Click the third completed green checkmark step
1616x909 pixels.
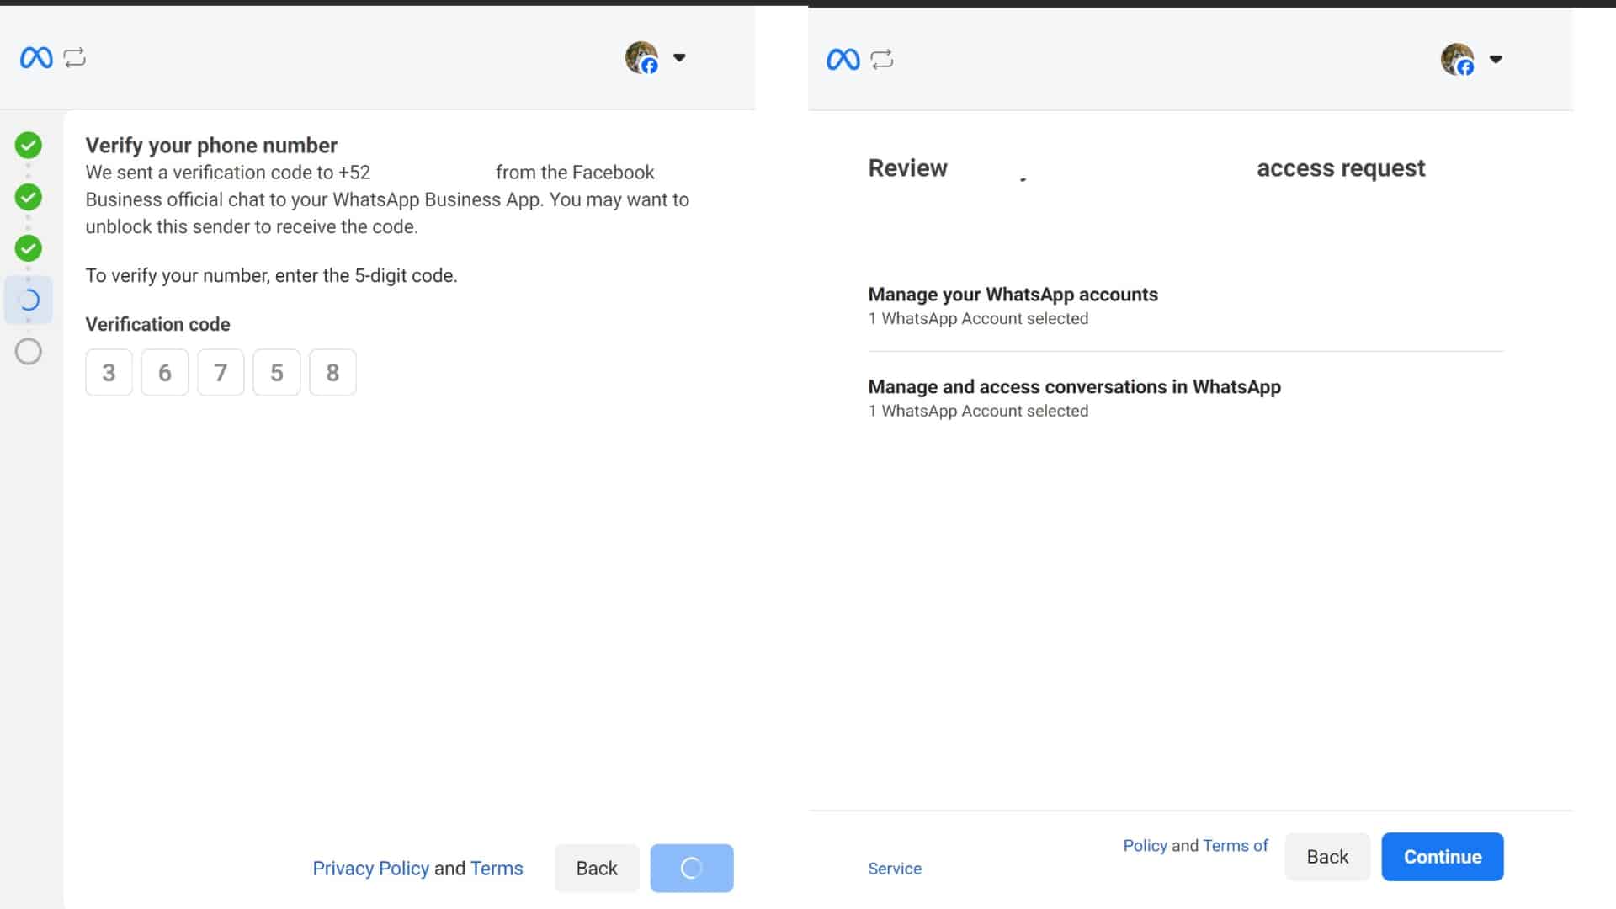[29, 248]
